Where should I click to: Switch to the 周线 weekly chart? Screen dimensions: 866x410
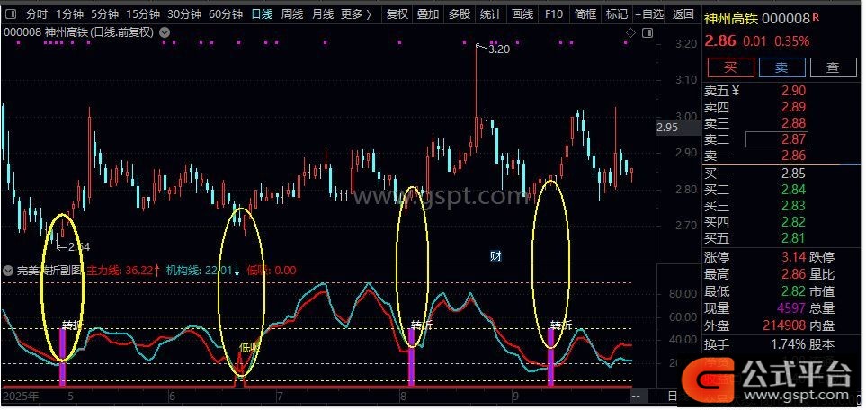[291, 14]
